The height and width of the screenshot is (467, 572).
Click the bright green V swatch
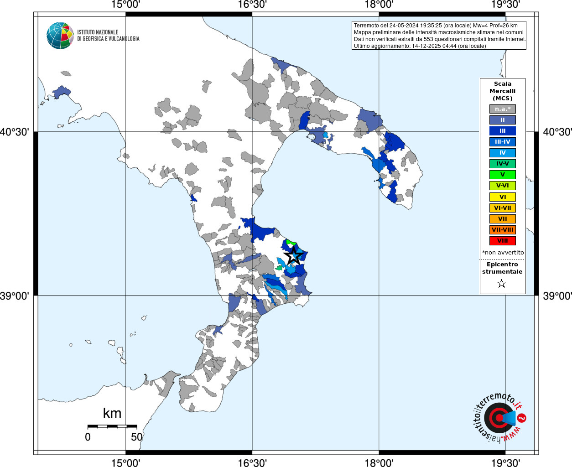click(x=502, y=175)
